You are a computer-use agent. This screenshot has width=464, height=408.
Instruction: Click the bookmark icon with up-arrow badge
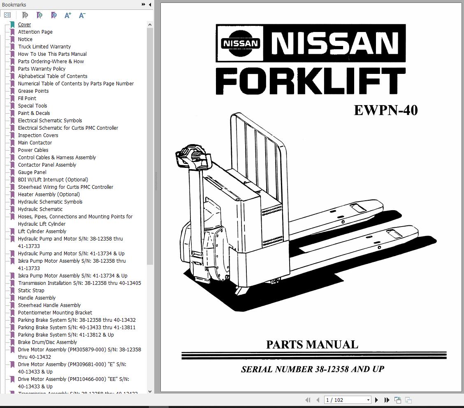(53, 15)
